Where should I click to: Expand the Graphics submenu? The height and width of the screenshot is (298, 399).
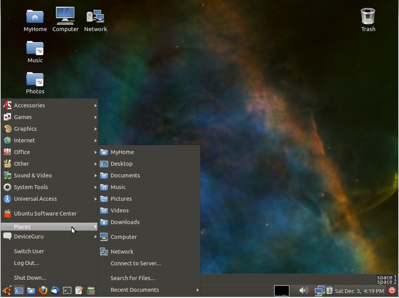click(x=49, y=129)
